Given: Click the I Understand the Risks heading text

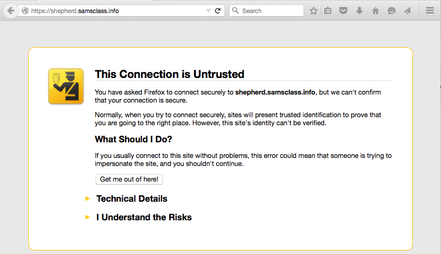Looking at the screenshot, I should tap(144, 217).
